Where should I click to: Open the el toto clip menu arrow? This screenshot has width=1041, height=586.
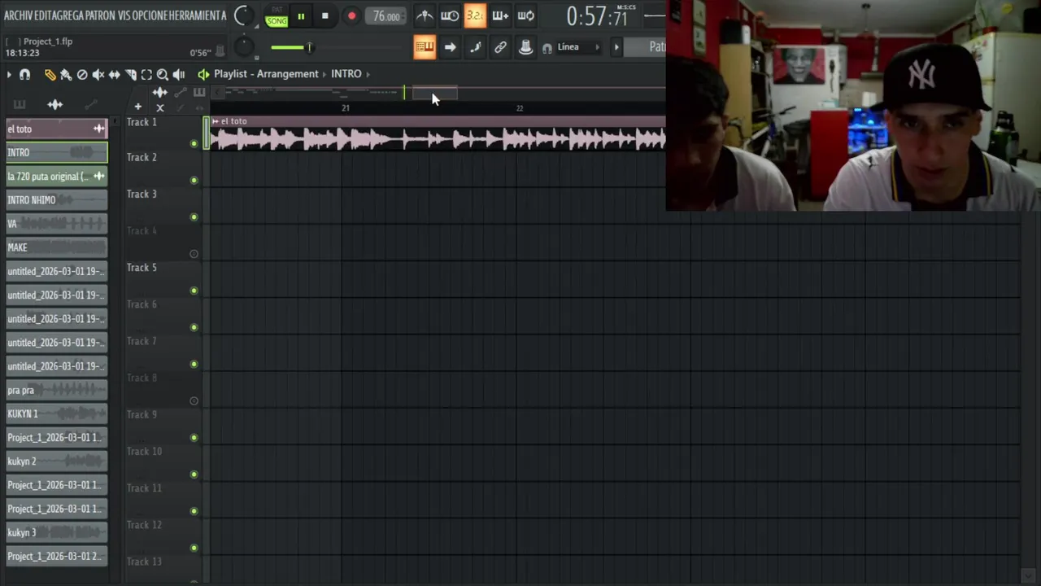tap(215, 121)
